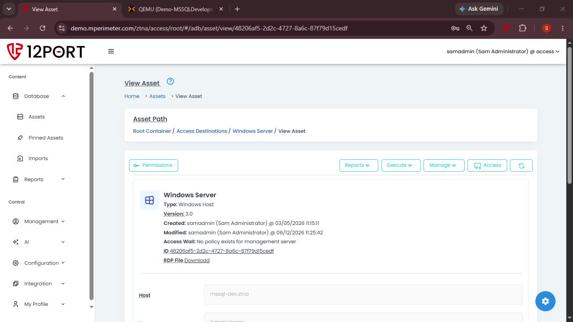Viewport: 573px width, 322px height.
Task: Open the password key icon
Action: pyautogui.click(x=455, y=28)
